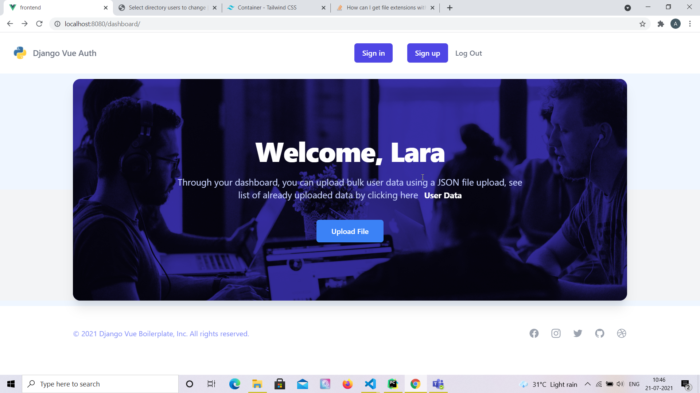The image size is (700, 393).
Task: Bookmark page with star icon
Action: (x=642, y=24)
